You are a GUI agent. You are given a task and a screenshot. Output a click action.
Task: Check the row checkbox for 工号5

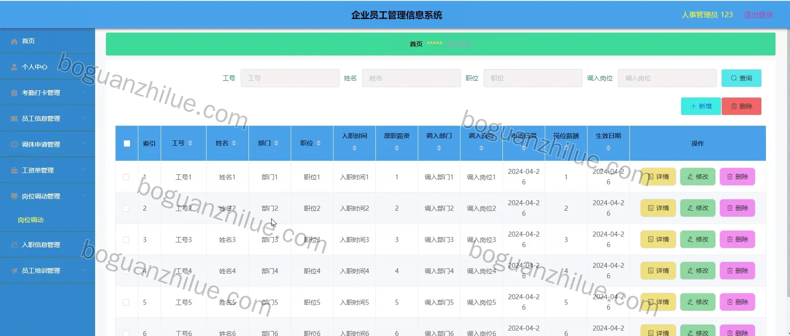click(126, 303)
